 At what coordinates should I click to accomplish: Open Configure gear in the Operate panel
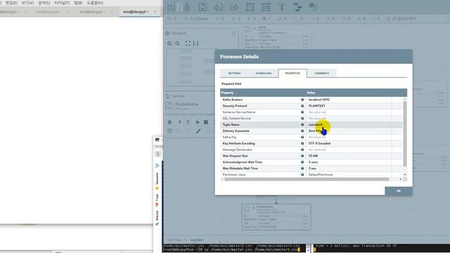click(x=169, y=122)
